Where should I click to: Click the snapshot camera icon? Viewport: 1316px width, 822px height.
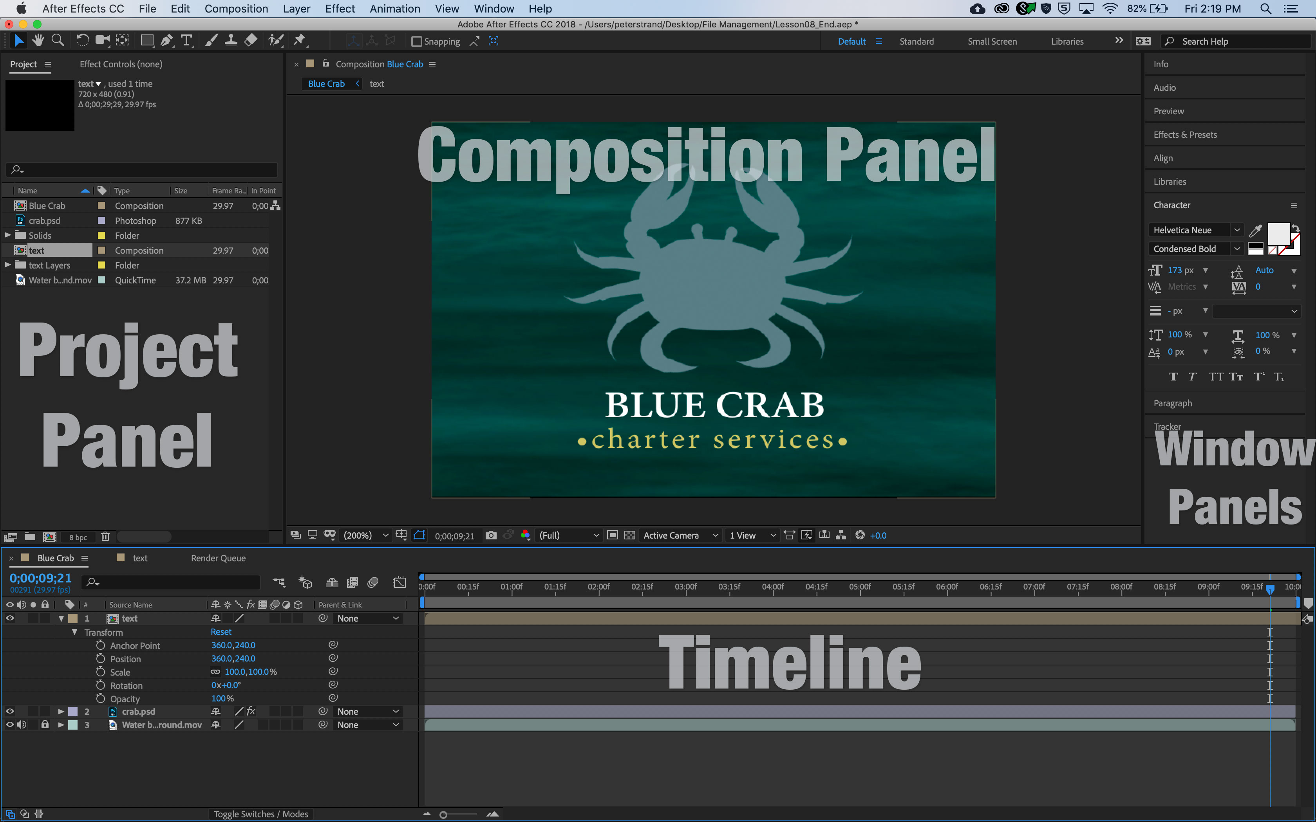(490, 535)
